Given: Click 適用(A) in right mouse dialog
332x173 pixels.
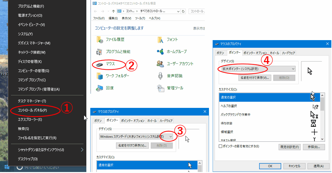Looking at the screenshot, I should click(318, 166).
